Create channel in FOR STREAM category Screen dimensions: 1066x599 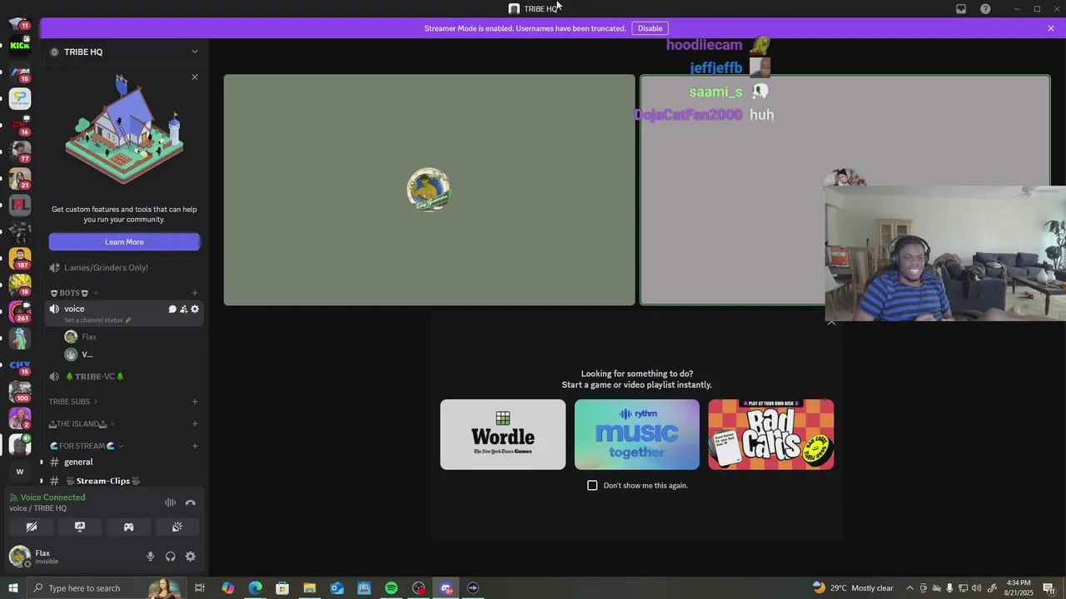coord(195,446)
